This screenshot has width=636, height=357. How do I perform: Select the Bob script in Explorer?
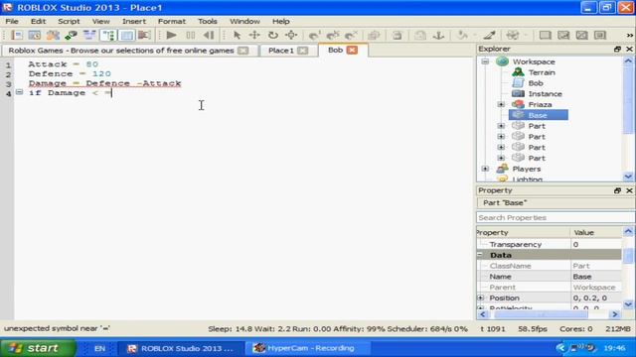[536, 83]
